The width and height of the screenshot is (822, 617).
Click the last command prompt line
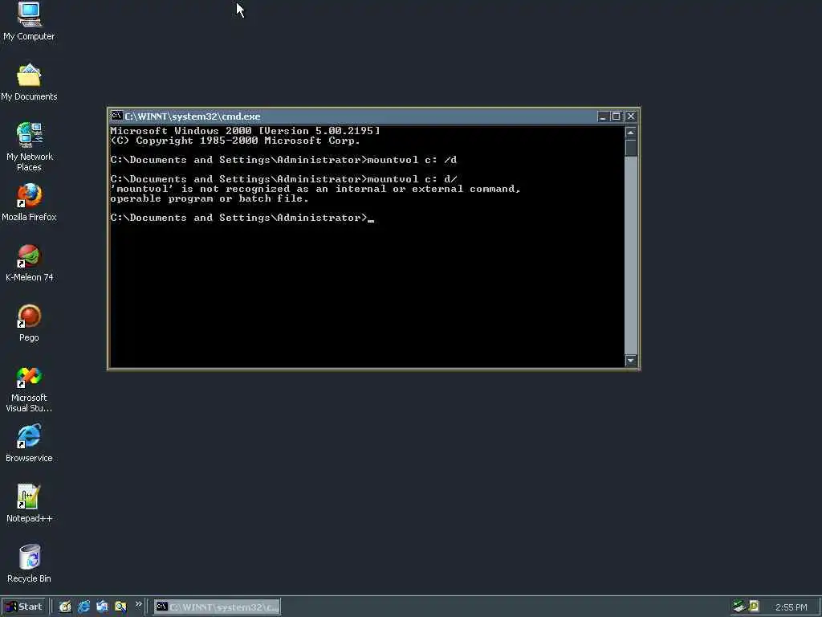coord(242,218)
